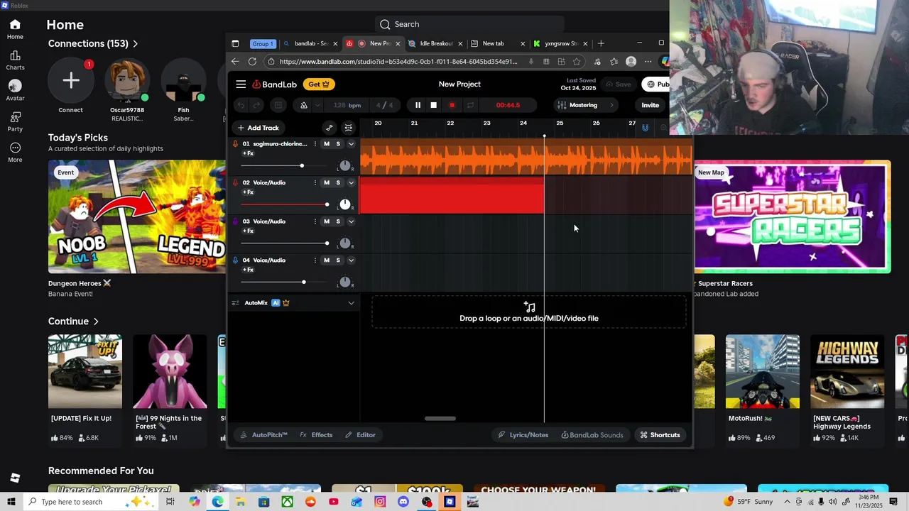Click the Invite button
The width and height of the screenshot is (909, 511).
click(650, 105)
